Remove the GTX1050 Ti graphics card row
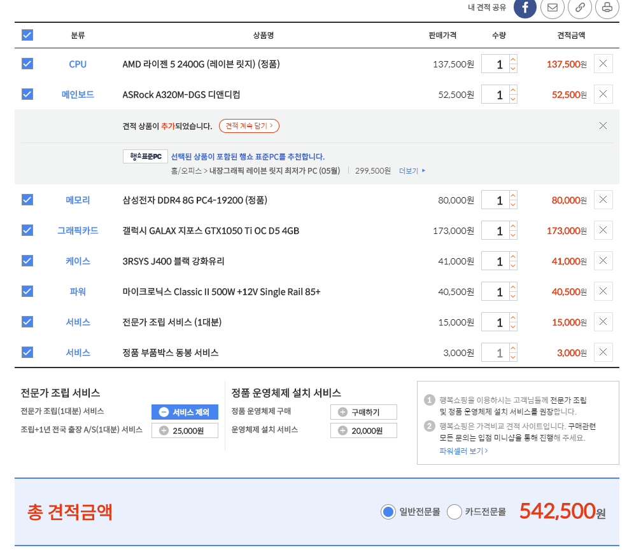 click(x=603, y=230)
